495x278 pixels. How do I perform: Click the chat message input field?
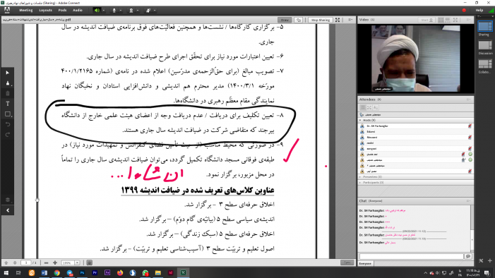point(412,257)
